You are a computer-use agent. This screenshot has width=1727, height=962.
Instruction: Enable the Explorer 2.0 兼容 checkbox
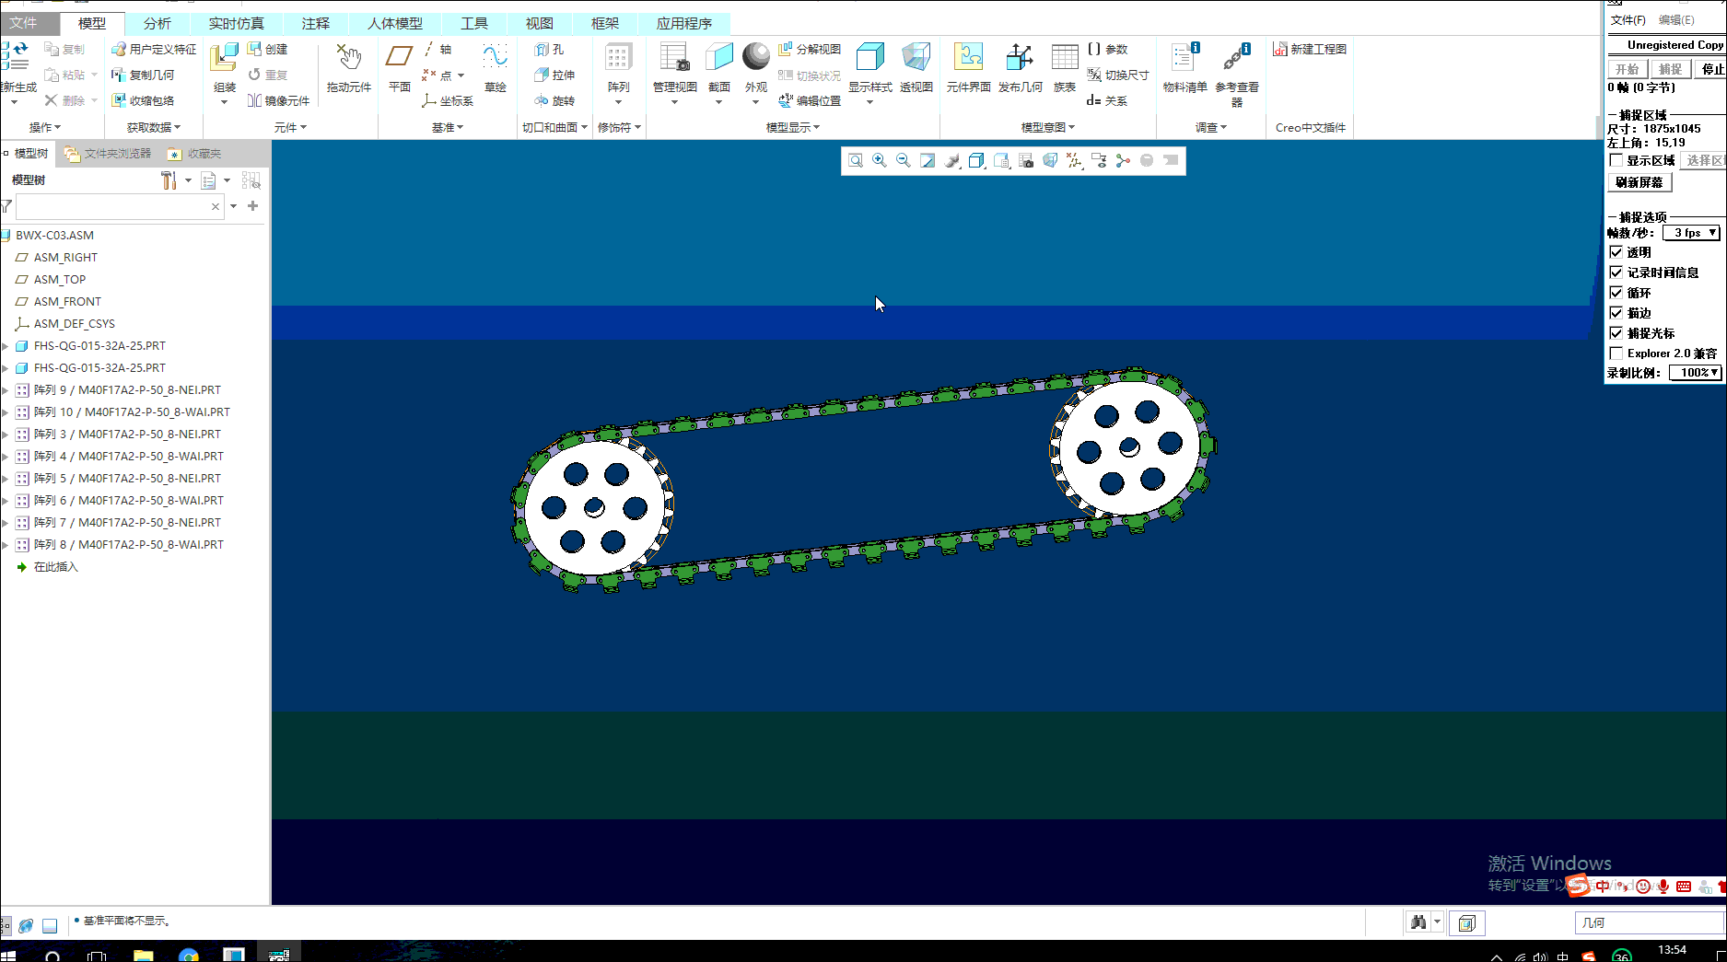pyautogui.click(x=1616, y=353)
